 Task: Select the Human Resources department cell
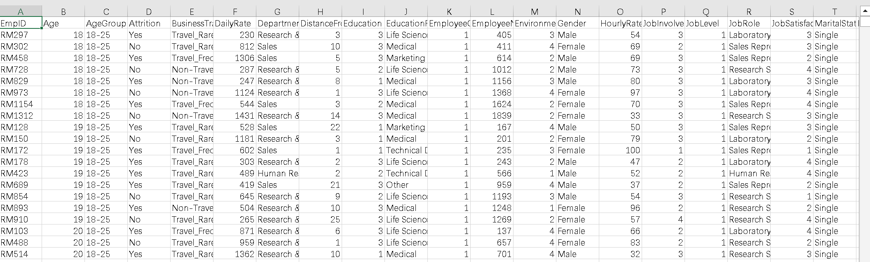(277, 173)
